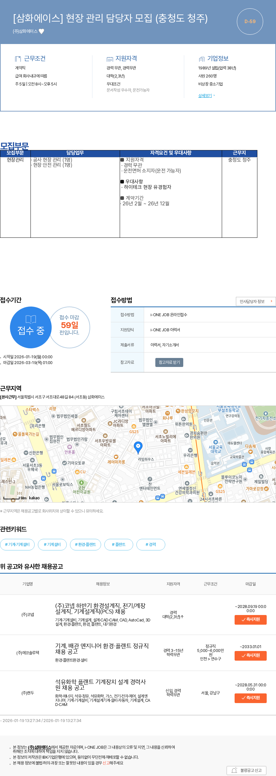
Task: Click the 불량공고 신고 button
Action: point(246,770)
